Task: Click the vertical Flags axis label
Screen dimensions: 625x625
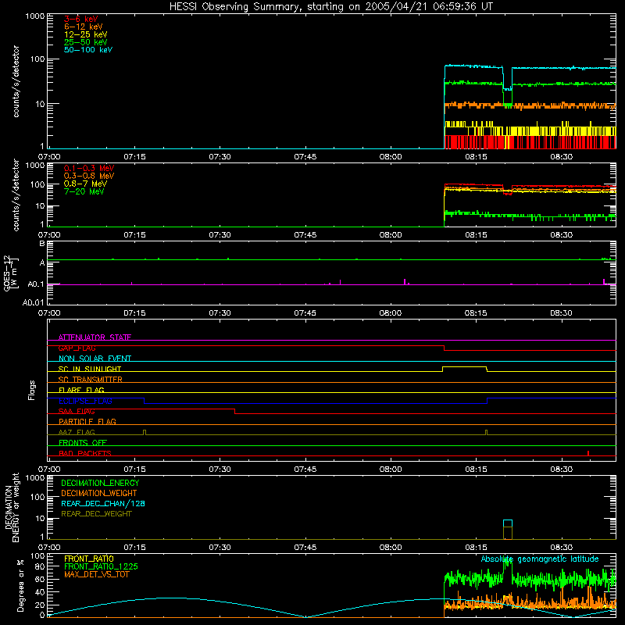Action: [x=32, y=390]
